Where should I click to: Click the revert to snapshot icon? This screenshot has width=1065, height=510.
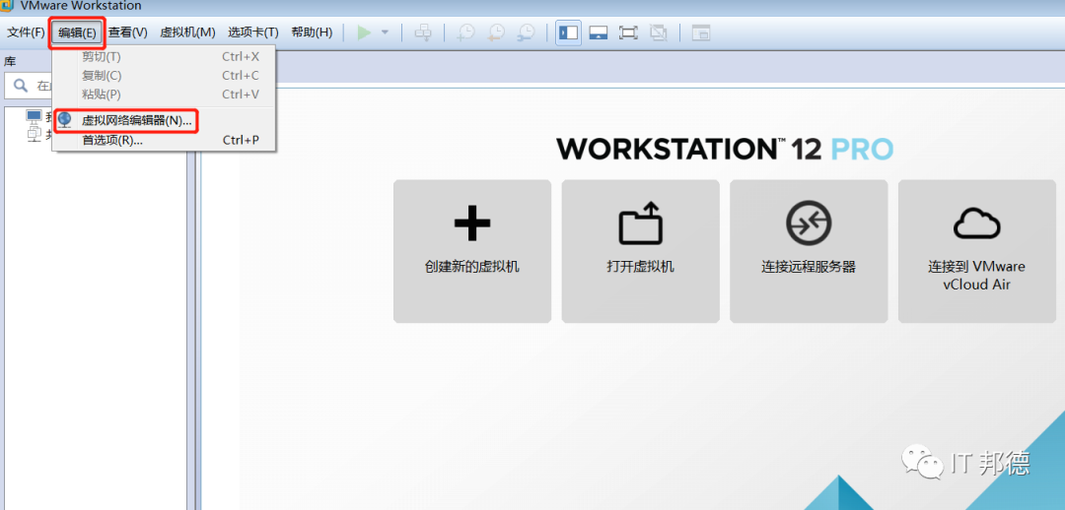(x=496, y=32)
